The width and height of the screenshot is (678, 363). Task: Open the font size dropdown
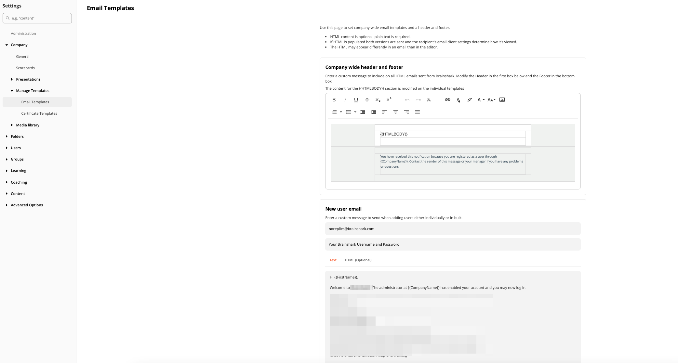pyautogui.click(x=491, y=100)
